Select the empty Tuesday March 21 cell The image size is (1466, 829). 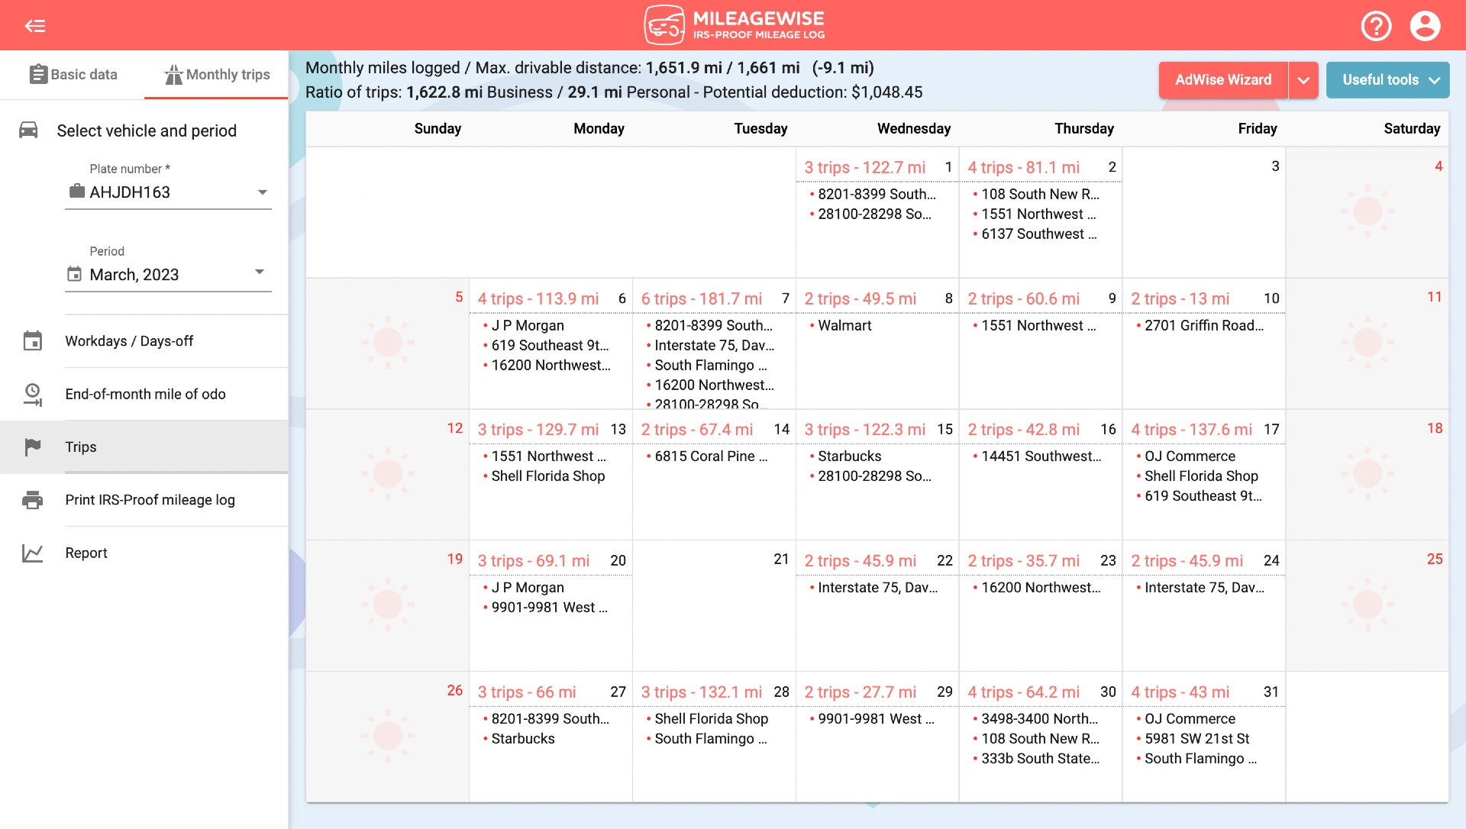coord(714,606)
